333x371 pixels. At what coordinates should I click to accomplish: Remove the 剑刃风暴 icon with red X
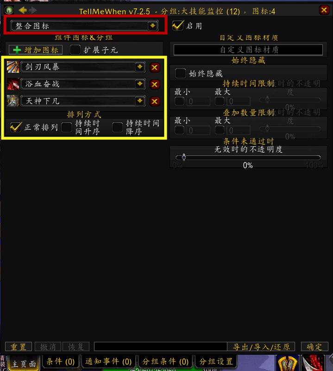coord(155,68)
